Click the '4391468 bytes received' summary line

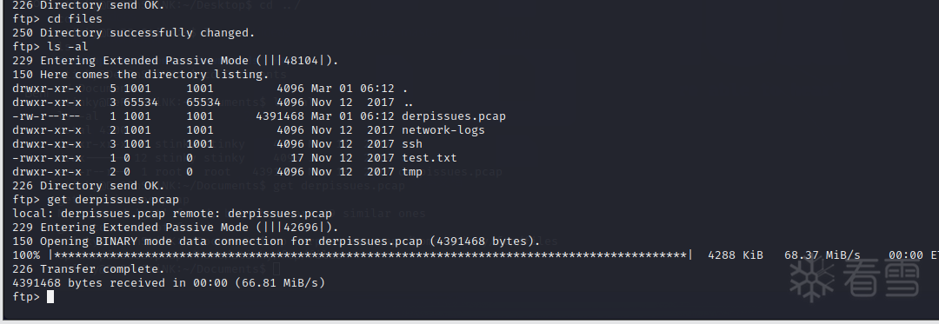169,283
